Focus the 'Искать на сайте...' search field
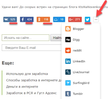Image resolution: width=108 pixels, height=99 pixels. tap(25, 38)
